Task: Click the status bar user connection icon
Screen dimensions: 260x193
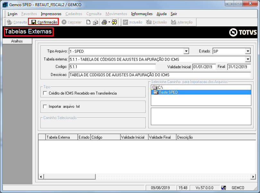Action: tap(223, 188)
